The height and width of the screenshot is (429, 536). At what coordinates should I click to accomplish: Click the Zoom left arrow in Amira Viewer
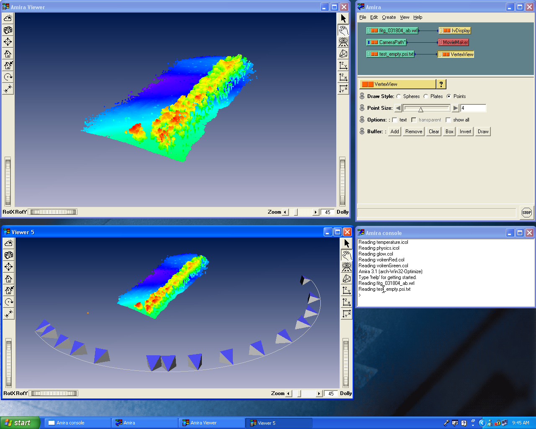285,212
